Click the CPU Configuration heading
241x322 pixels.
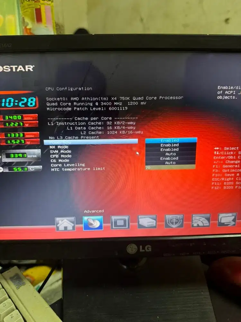point(69,89)
